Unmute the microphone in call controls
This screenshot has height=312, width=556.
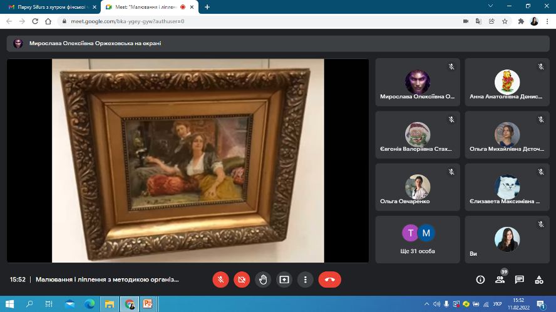[220, 279]
